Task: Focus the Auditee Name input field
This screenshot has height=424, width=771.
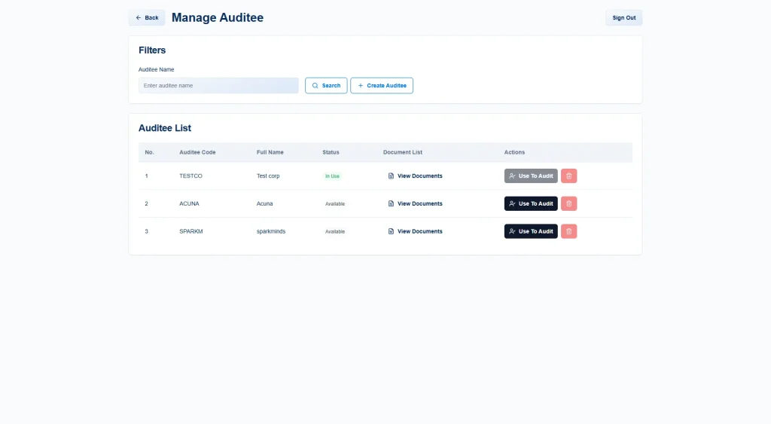Action: tap(218, 86)
